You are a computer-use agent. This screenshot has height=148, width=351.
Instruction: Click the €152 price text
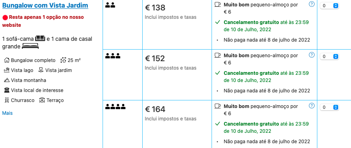[x=155, y=58]
